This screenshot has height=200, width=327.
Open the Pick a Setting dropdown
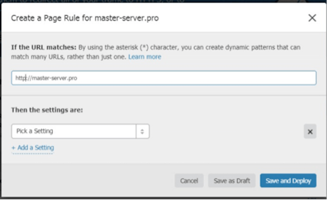point(74,132)
